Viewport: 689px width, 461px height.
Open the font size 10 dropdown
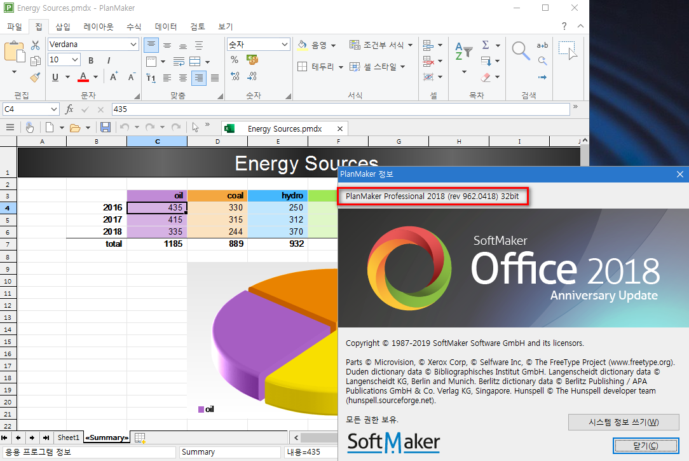click(x=75, y=59)
